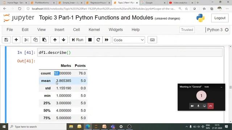232x130 pixels.
Task: Open the cell type Code dropdown
Action: (129, 40)
